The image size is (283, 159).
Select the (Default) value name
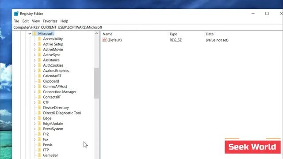pyautogui.click(x=115, y=40)
